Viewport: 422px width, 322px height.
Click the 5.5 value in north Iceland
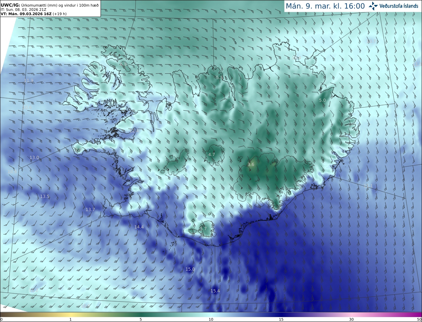[x=220, y=78]
